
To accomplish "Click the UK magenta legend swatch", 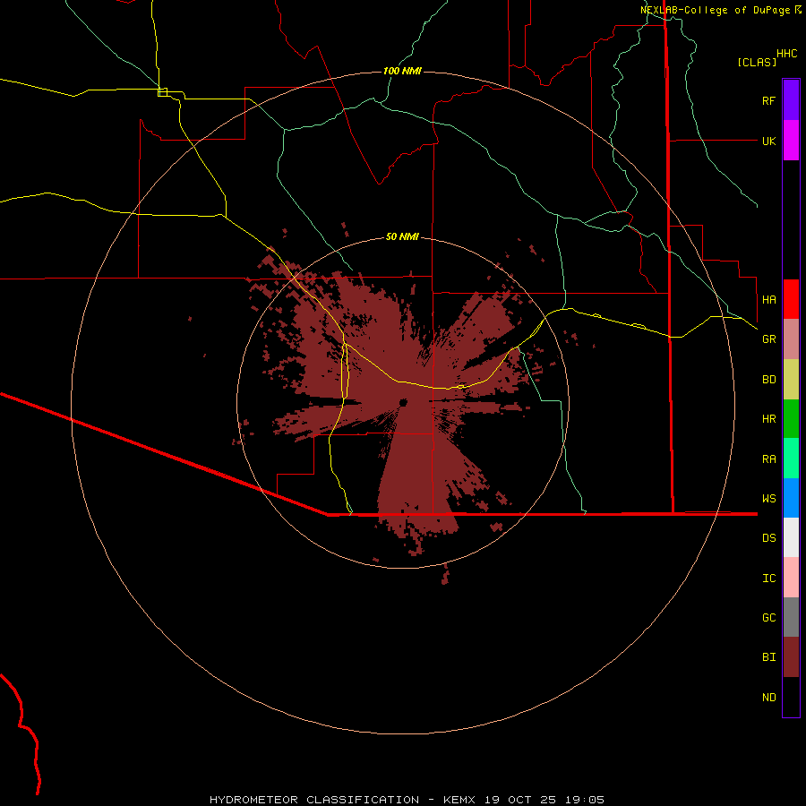I will pos(791,141).
